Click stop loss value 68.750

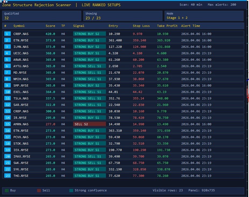(x=138, y=163)
